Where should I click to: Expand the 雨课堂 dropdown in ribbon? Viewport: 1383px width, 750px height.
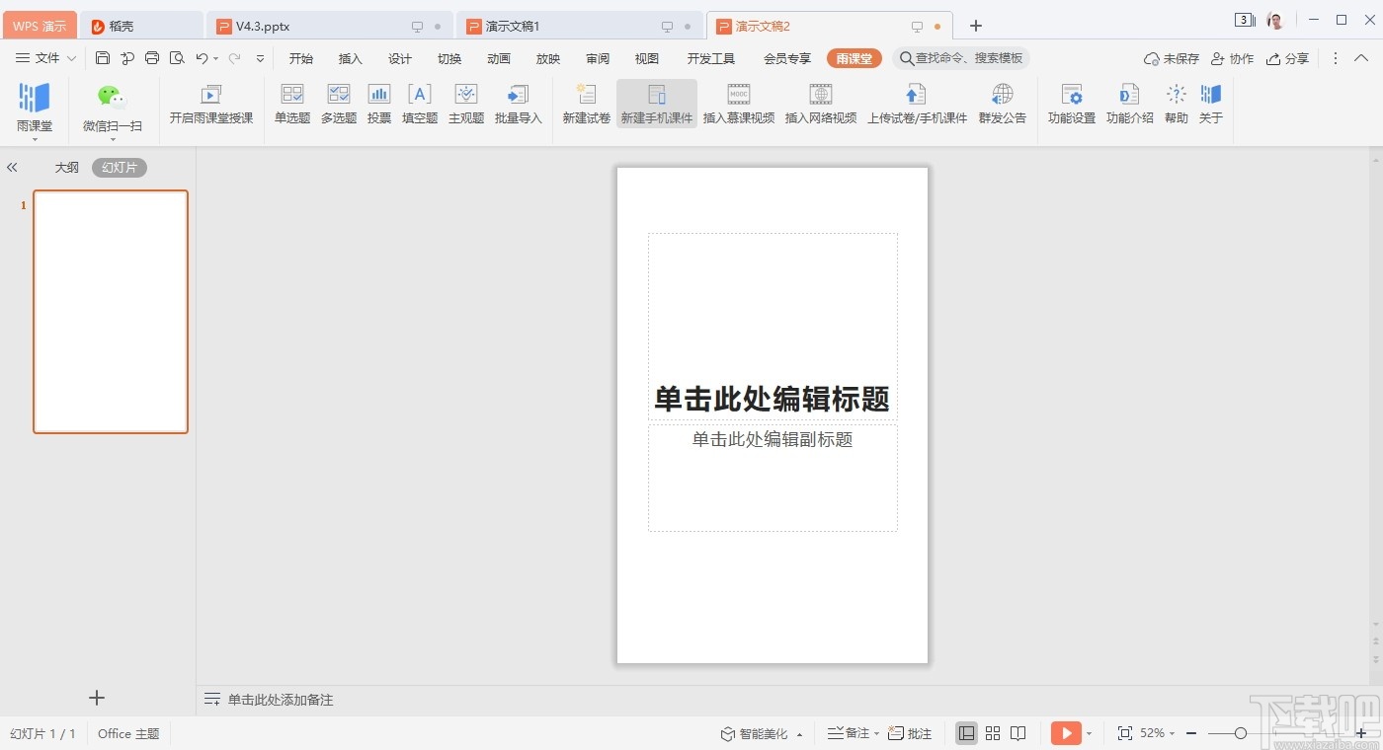pyautogui.click(x=35, y=139)
